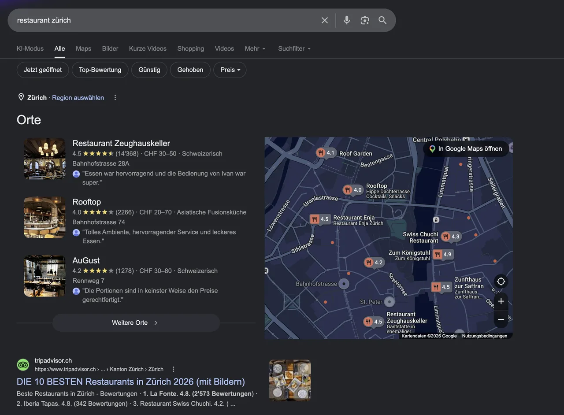Open the tripadvisor result food thumbnail

coord(290,380)
